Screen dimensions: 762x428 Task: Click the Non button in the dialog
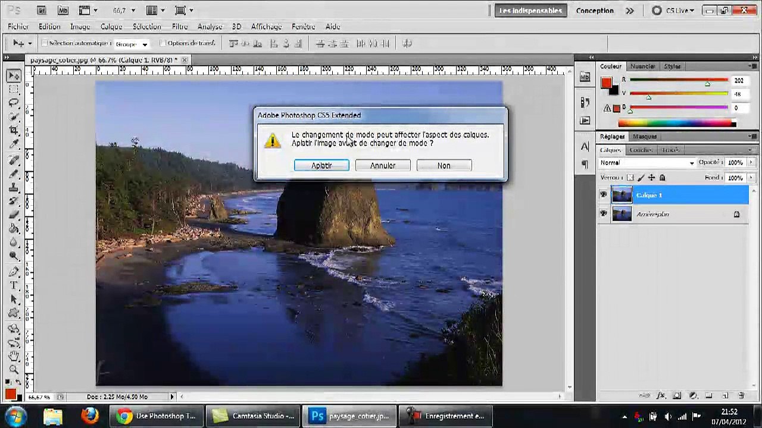[x=444, y=165]
